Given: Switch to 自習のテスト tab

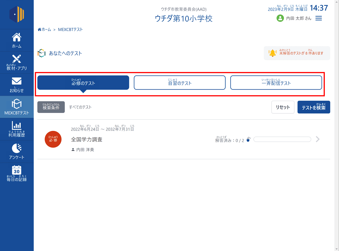Looking at the screenshot, I should (x=180, y=83).
